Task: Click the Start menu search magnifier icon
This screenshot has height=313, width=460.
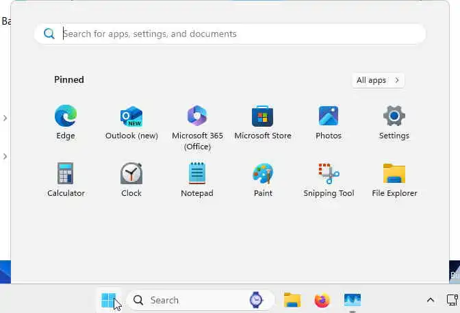Action: tap(49, 34)
